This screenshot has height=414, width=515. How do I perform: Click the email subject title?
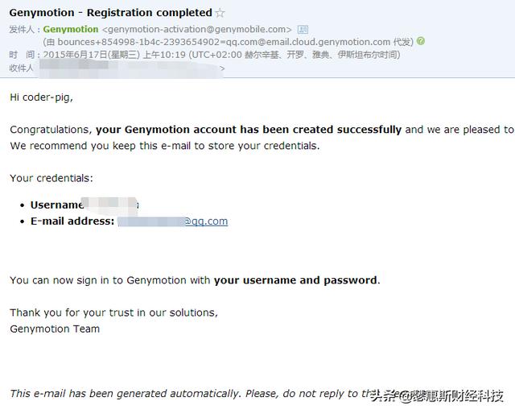[110, 13]
